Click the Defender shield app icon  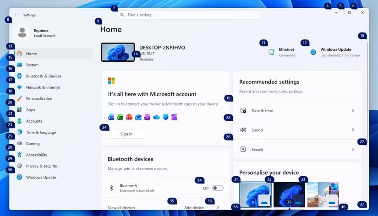pos(165,117)
